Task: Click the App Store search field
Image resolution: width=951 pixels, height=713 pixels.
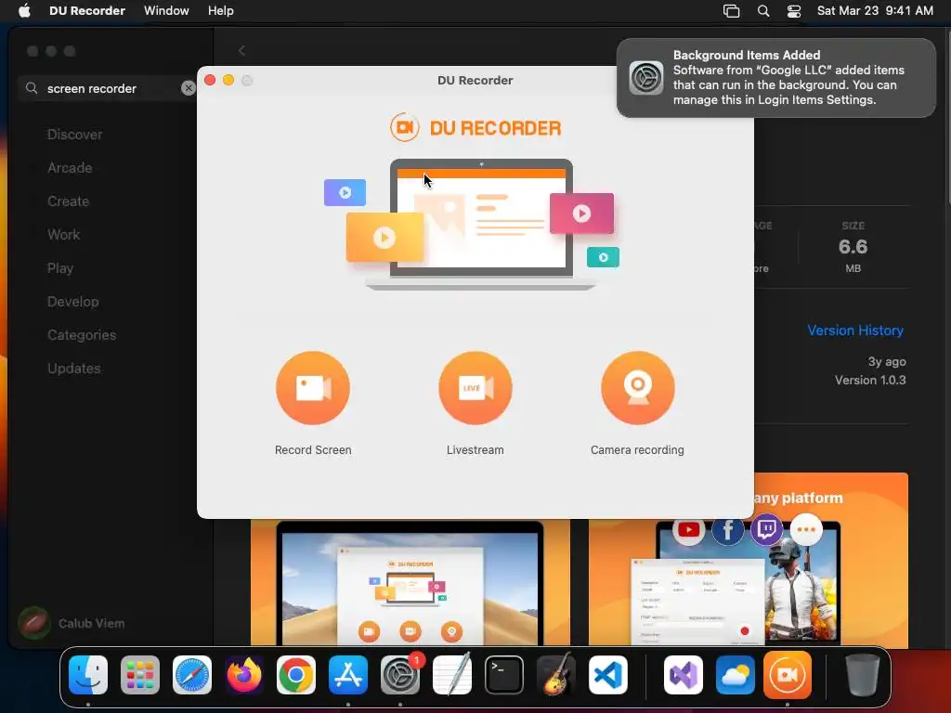Action: coord(106,88)
